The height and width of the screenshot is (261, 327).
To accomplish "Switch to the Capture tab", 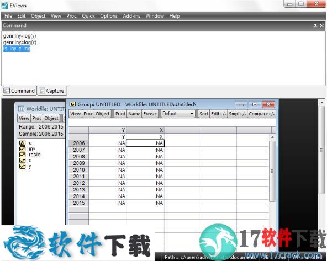I will (52, 91).
